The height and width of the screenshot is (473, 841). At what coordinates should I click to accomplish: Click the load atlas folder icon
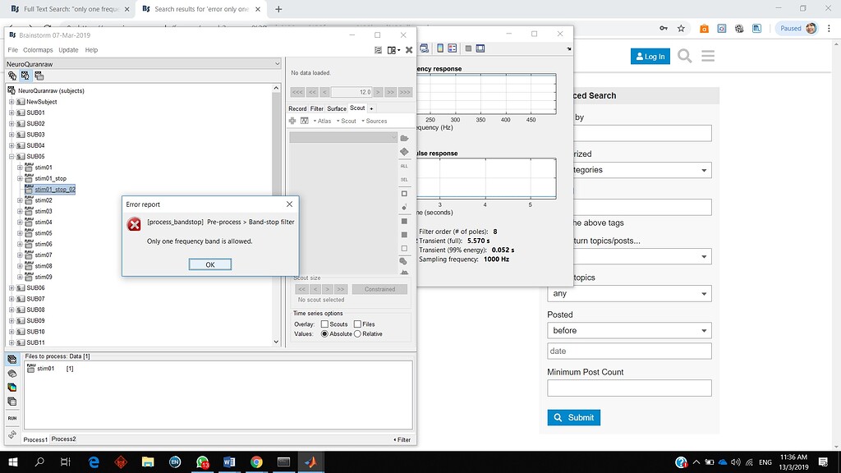point(403,138)
